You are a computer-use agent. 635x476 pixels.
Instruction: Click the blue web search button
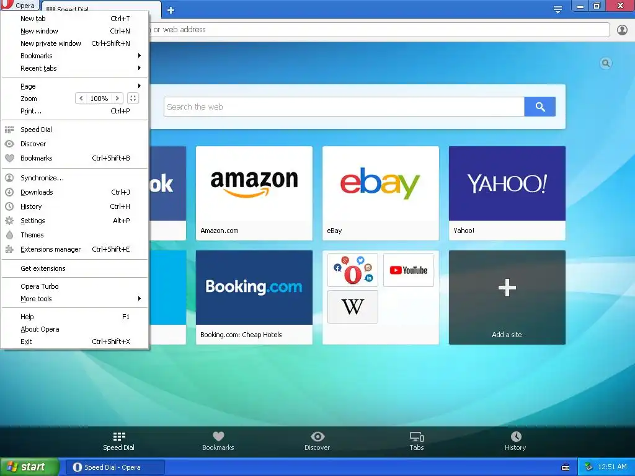(x=540, y=107)
